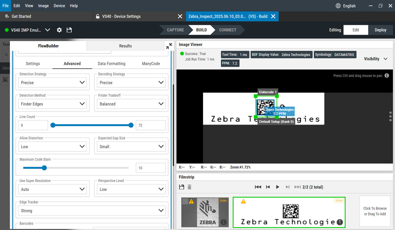
Task: Click the warning icon on the ZEBRA thumbnail
Action: [x=191, y=201]
